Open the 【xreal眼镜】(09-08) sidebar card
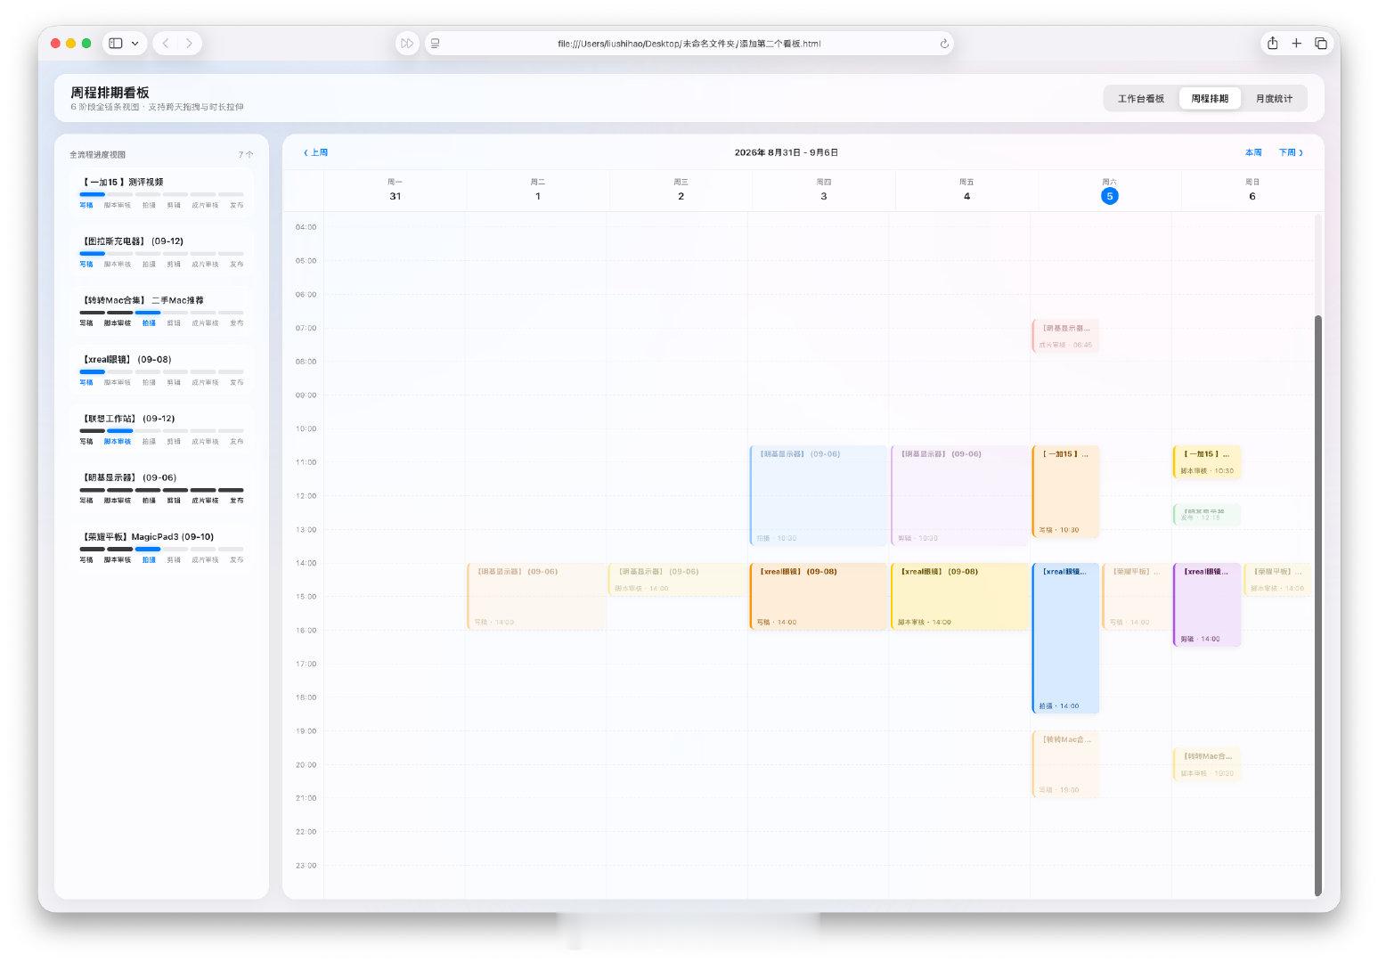Screen dimensions: 1378x962 (161, 371)
